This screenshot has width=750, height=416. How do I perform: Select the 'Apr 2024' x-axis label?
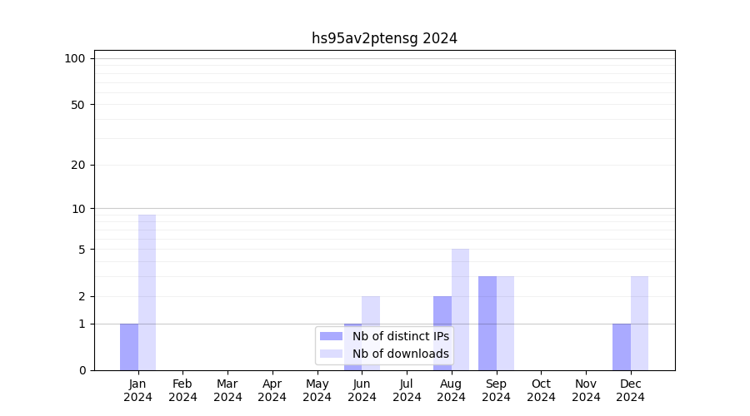[272, 390]
